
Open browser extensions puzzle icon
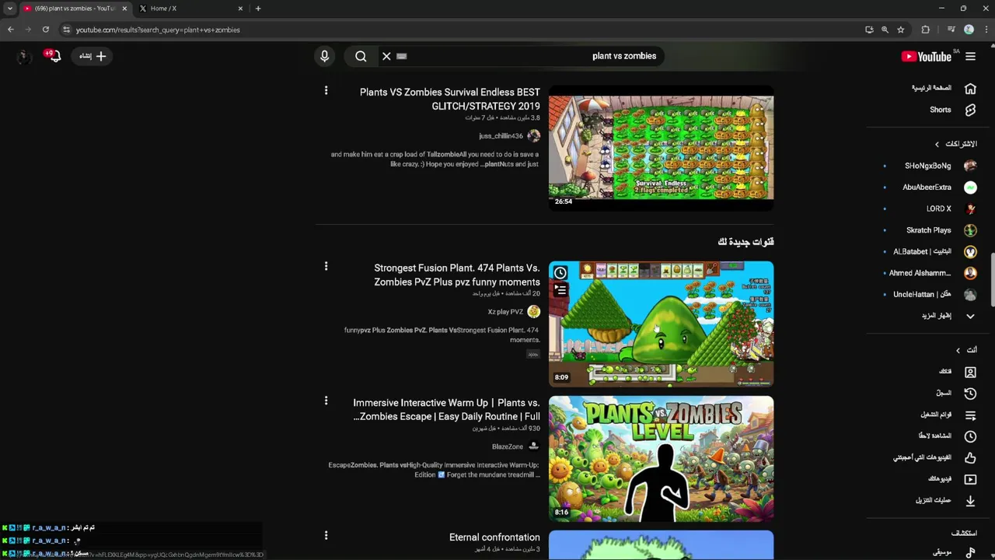(926, 30)
